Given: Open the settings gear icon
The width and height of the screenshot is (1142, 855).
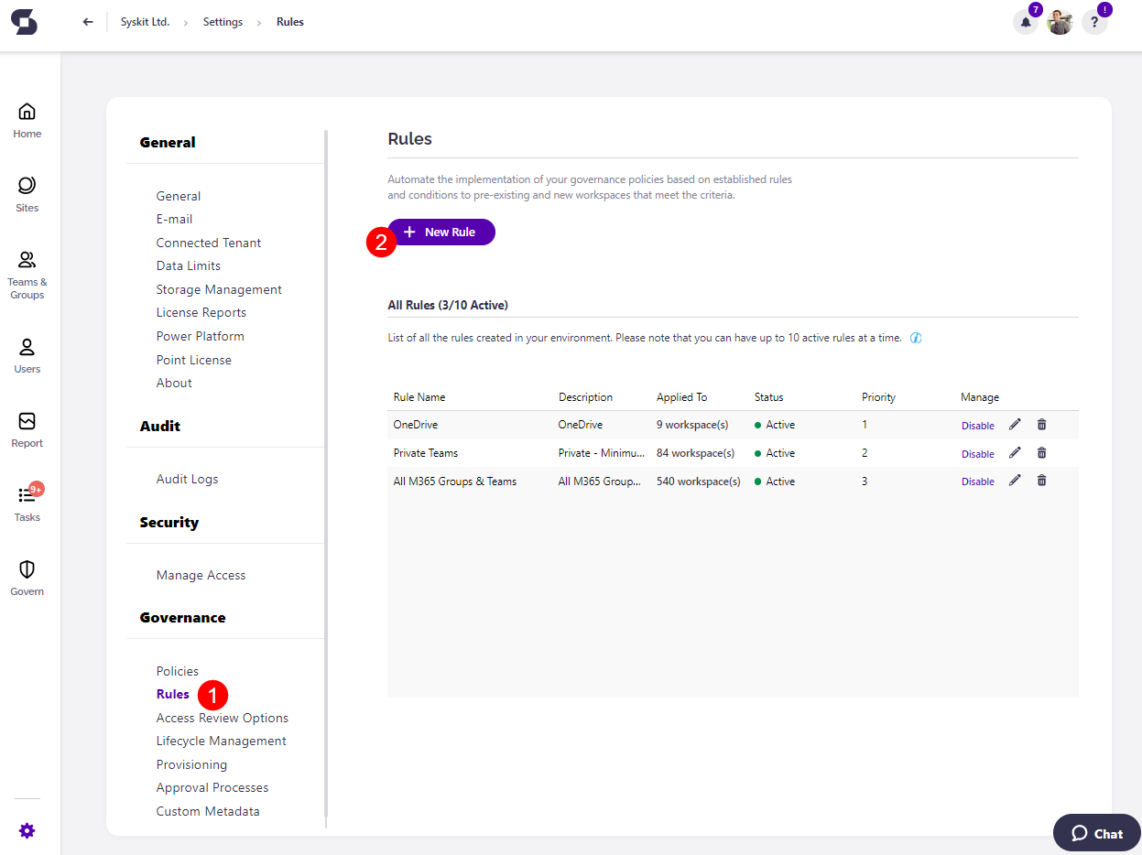Looking at the screenshot, I should [x=27, y=831].
